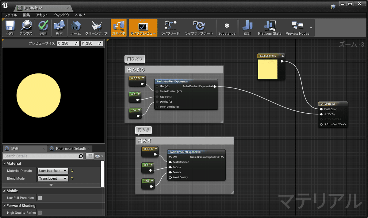Show advanced Material properties arrow
The image size is (368, 218).
(51, 185)
